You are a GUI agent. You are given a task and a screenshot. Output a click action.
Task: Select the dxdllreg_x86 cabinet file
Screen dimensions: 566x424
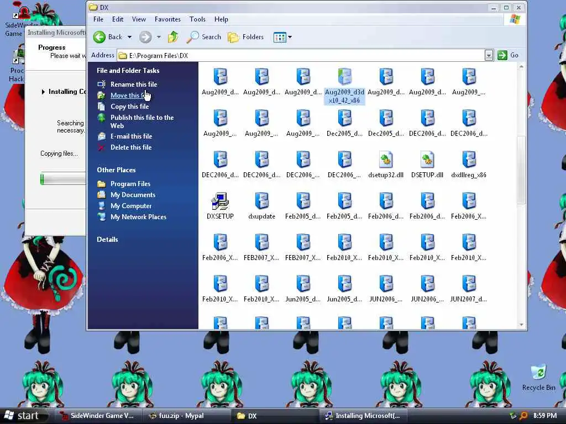tap(469, 165)
